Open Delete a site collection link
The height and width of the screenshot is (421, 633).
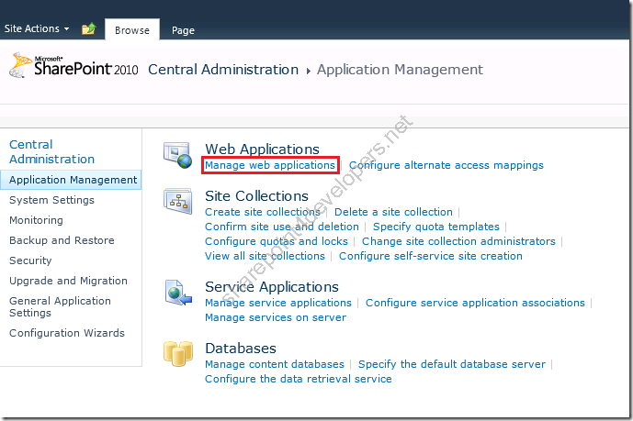[393, 212]
